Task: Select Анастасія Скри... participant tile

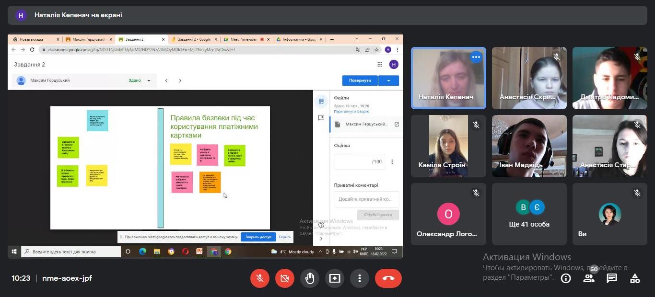Action: (529, 78)
